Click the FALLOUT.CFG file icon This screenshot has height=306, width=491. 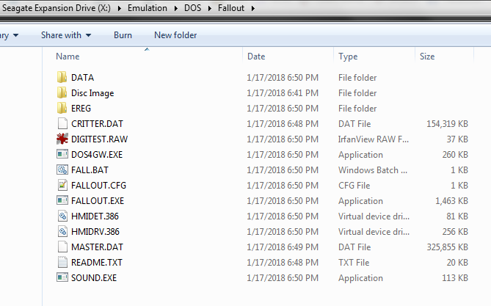(x=62, y=185)
